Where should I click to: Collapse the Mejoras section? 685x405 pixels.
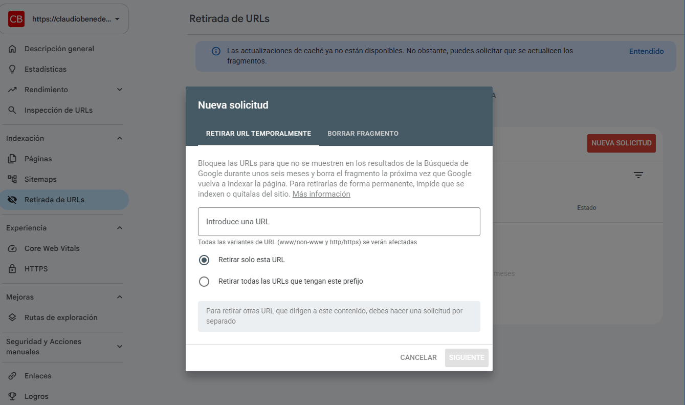[120, 297]
